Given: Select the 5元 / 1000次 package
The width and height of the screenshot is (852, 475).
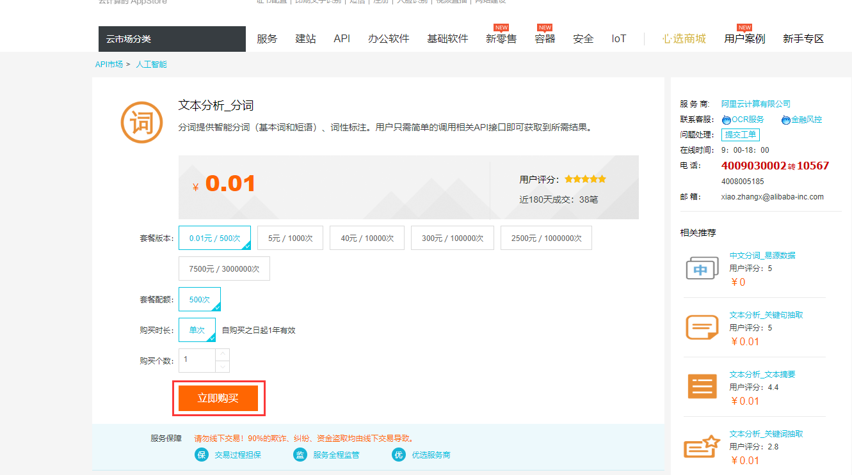Looking at the screenshot, I should (x=290, y=238).
